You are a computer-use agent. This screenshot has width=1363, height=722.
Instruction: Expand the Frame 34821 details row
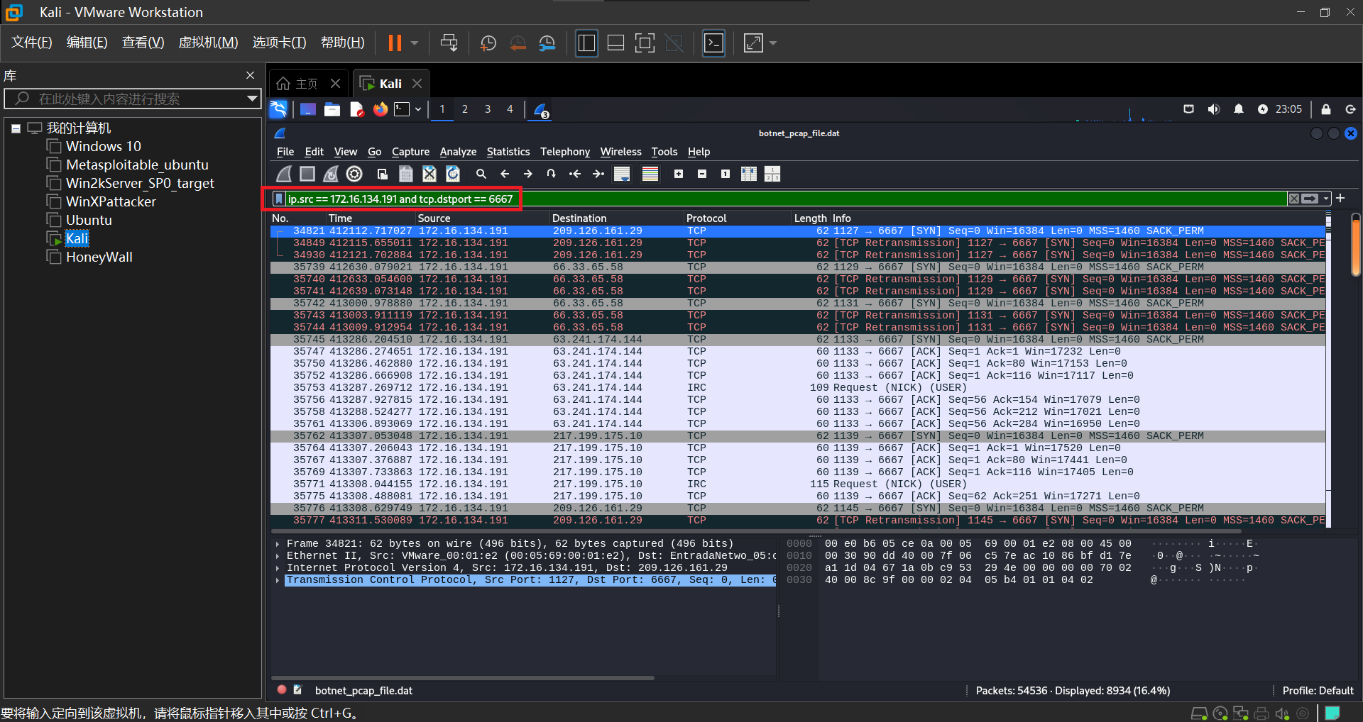(278, 544)
